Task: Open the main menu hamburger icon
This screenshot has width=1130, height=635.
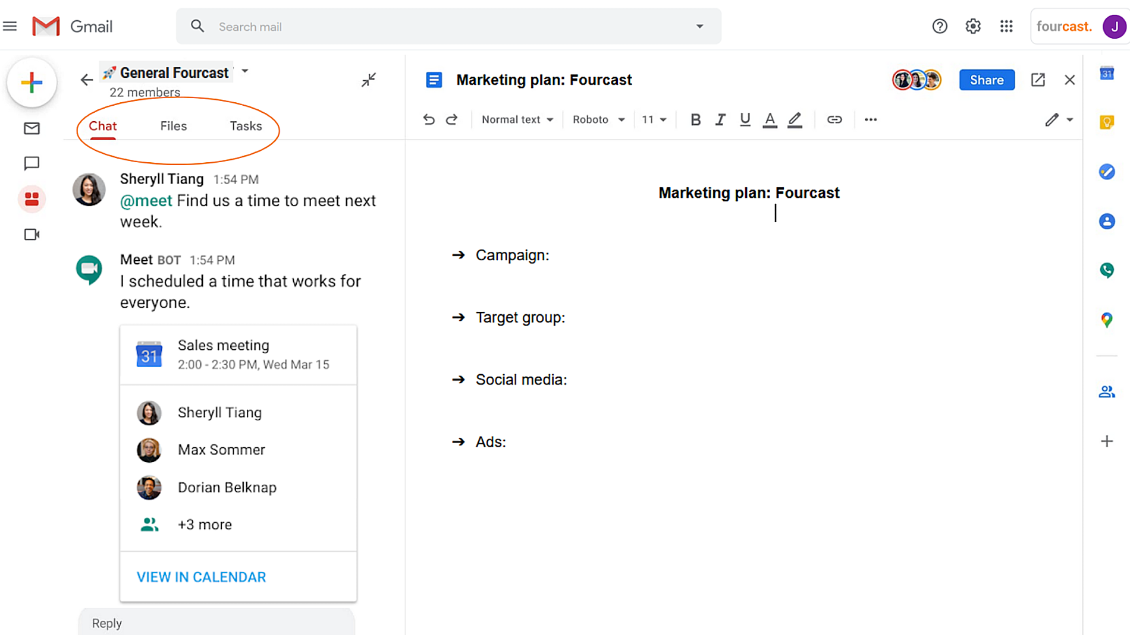Action: tap(10, 26)
